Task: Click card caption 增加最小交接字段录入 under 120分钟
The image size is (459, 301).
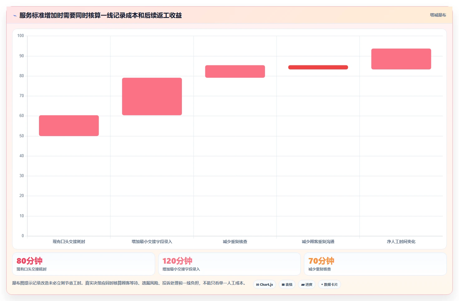Action: tap(181, 269)
